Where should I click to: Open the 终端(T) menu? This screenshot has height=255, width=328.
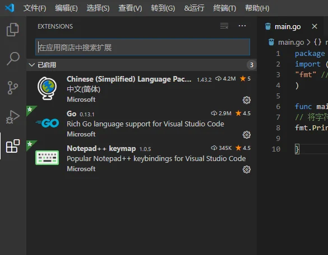pos(225,8)
